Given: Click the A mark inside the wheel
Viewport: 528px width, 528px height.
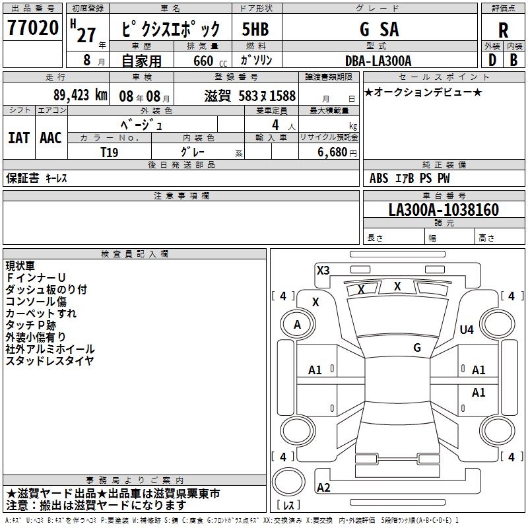Looking at the screenshot, I should tap(297, 325).
